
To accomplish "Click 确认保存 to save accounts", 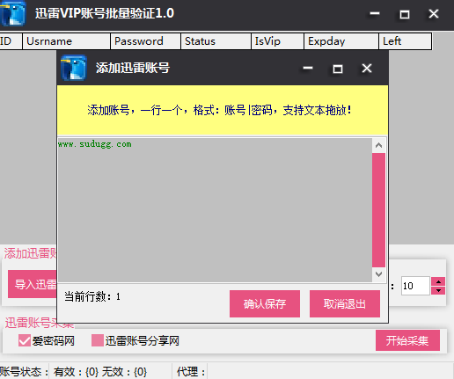I will tap(265, 303).
